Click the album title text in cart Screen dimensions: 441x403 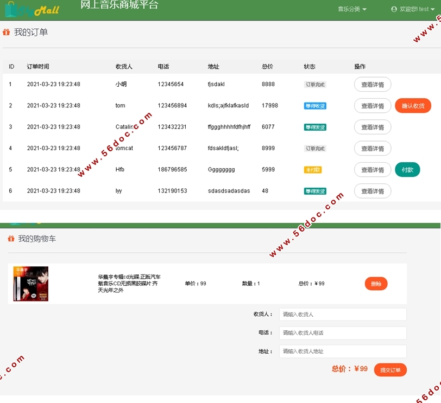(129, 284)
